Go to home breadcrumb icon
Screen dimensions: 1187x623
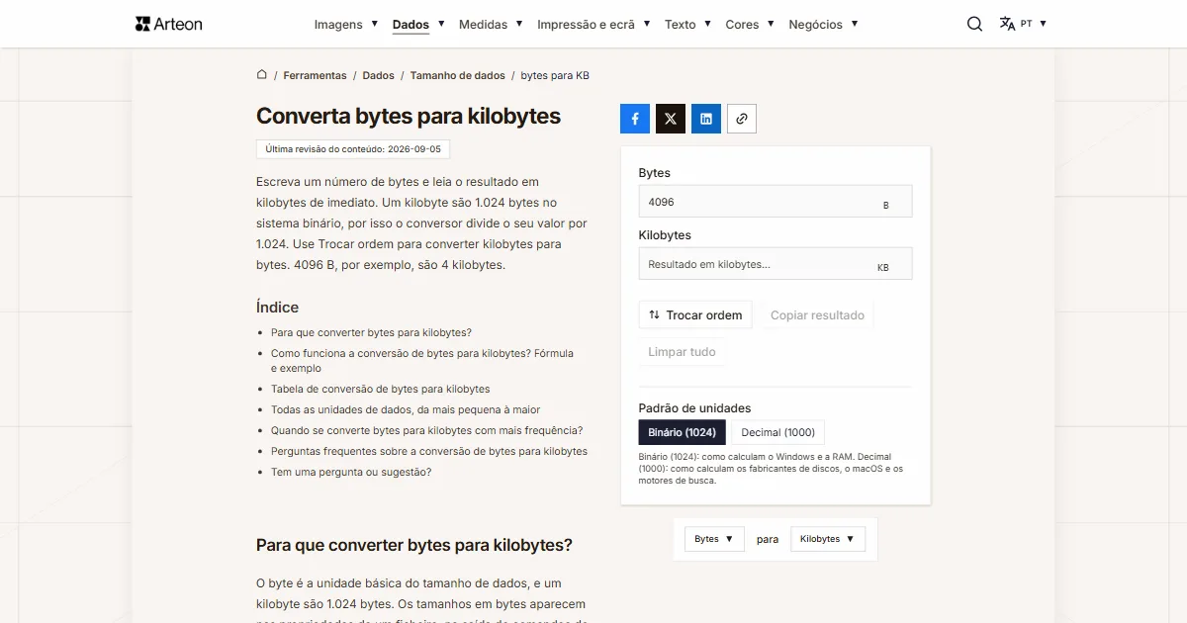click(x=262, y=74)
